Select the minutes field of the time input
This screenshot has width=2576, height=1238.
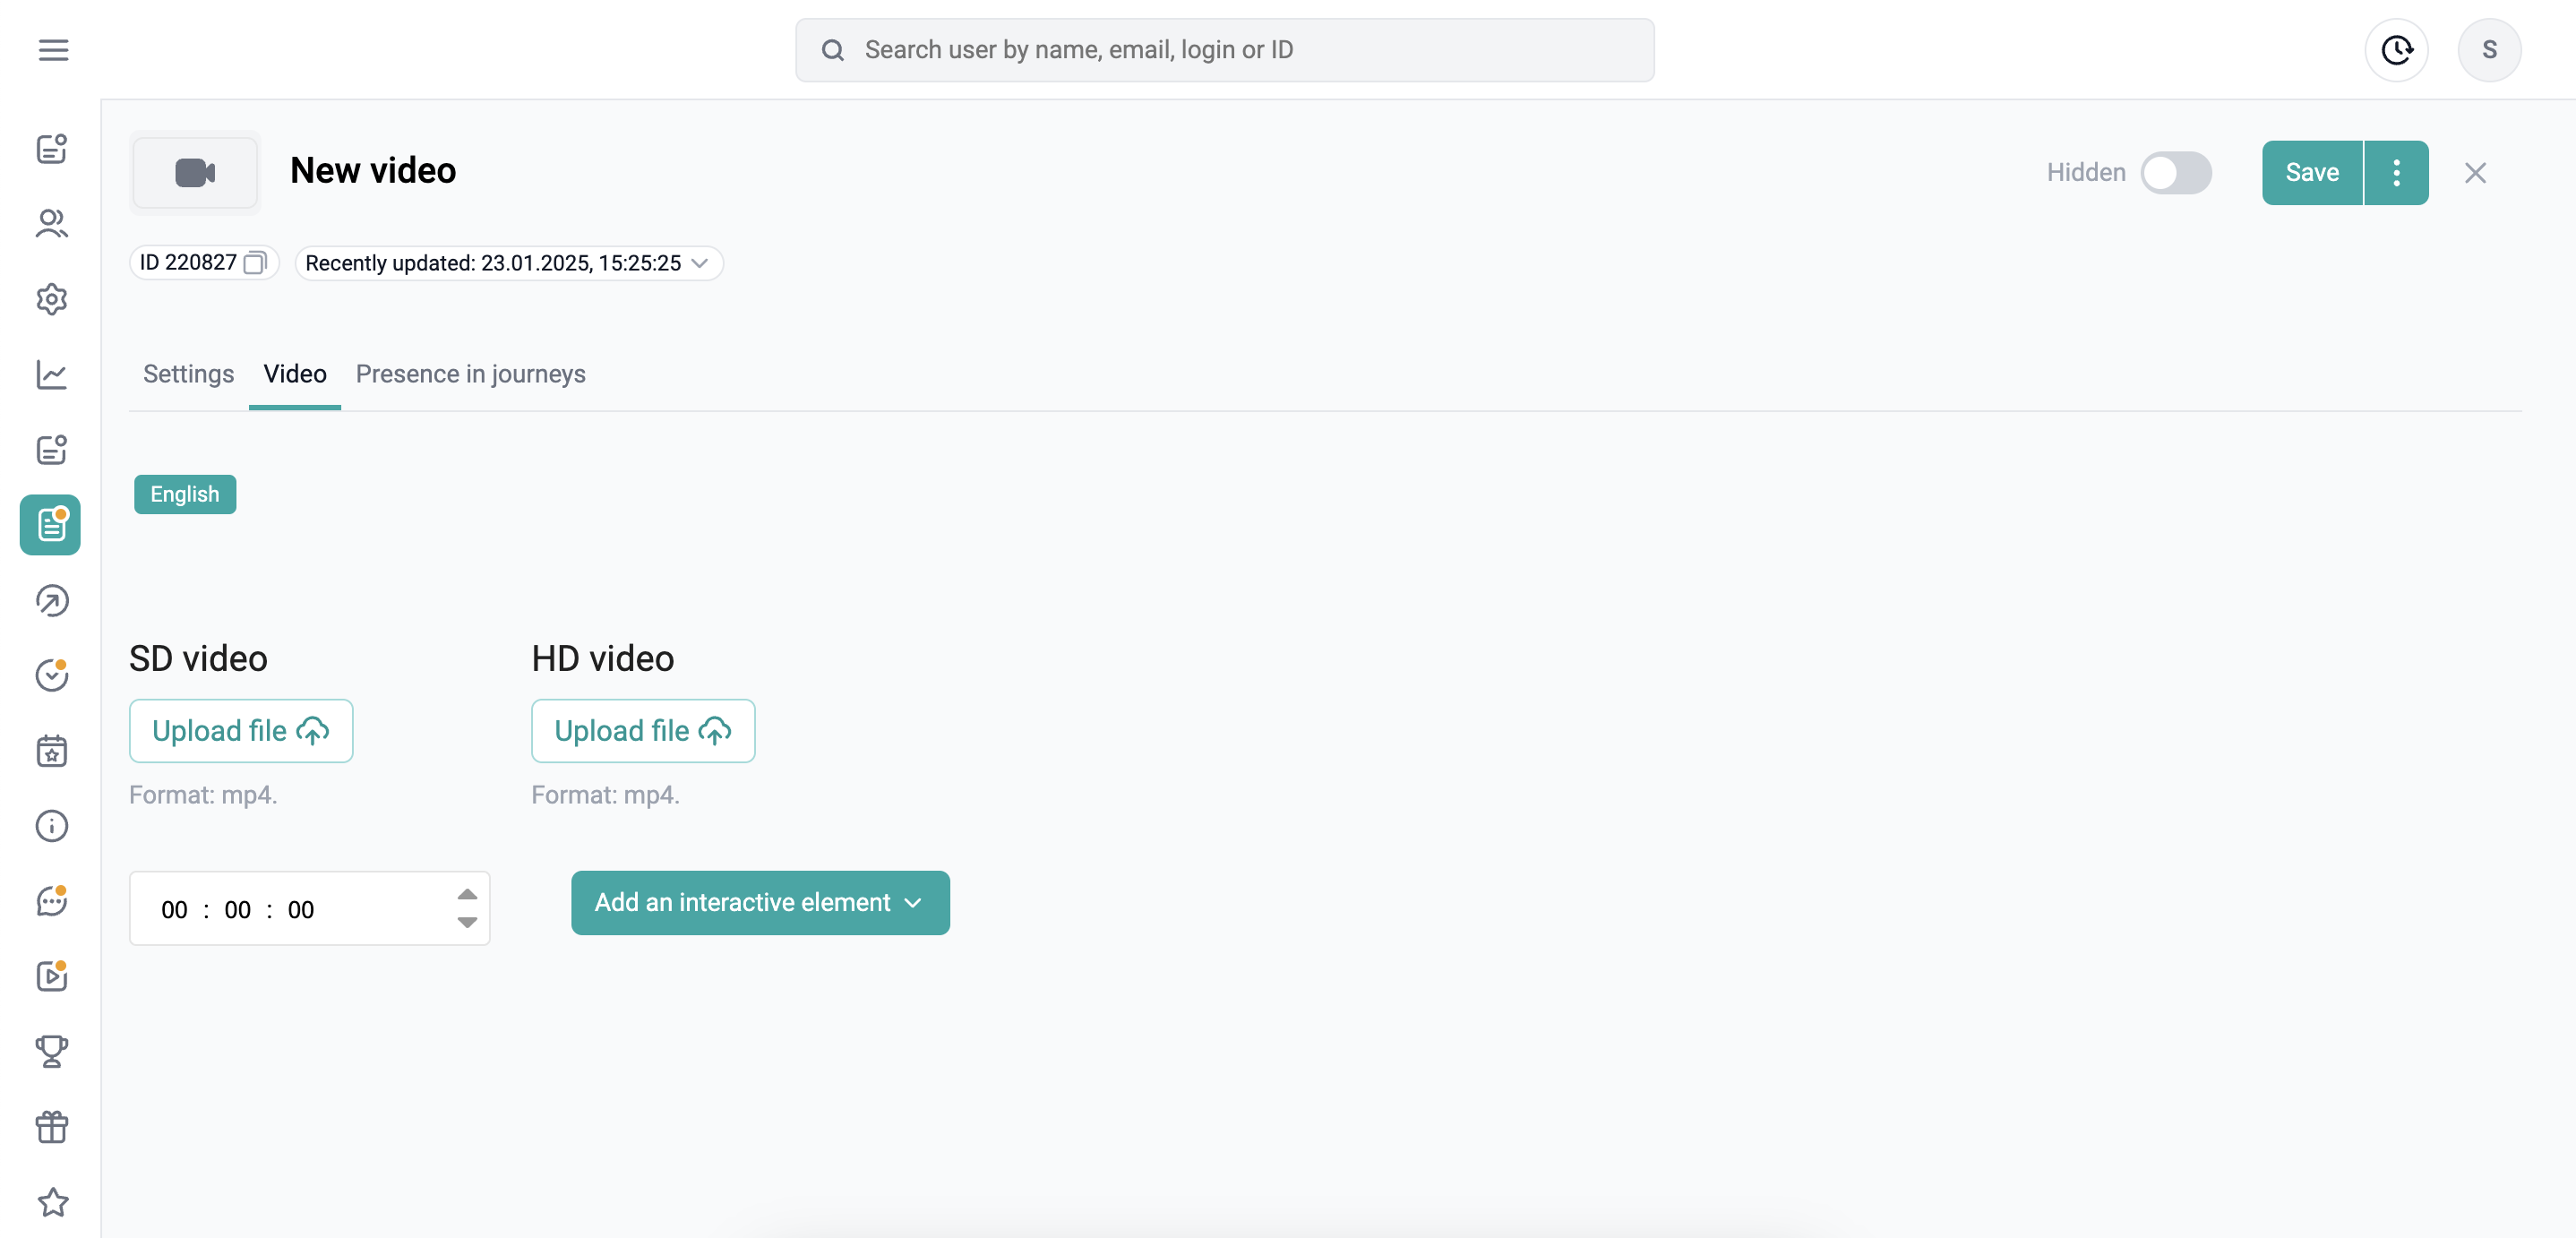[237, 909]
